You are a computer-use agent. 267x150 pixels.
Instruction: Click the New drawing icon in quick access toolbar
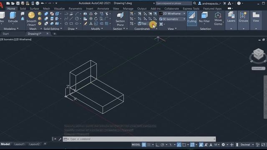8,3
